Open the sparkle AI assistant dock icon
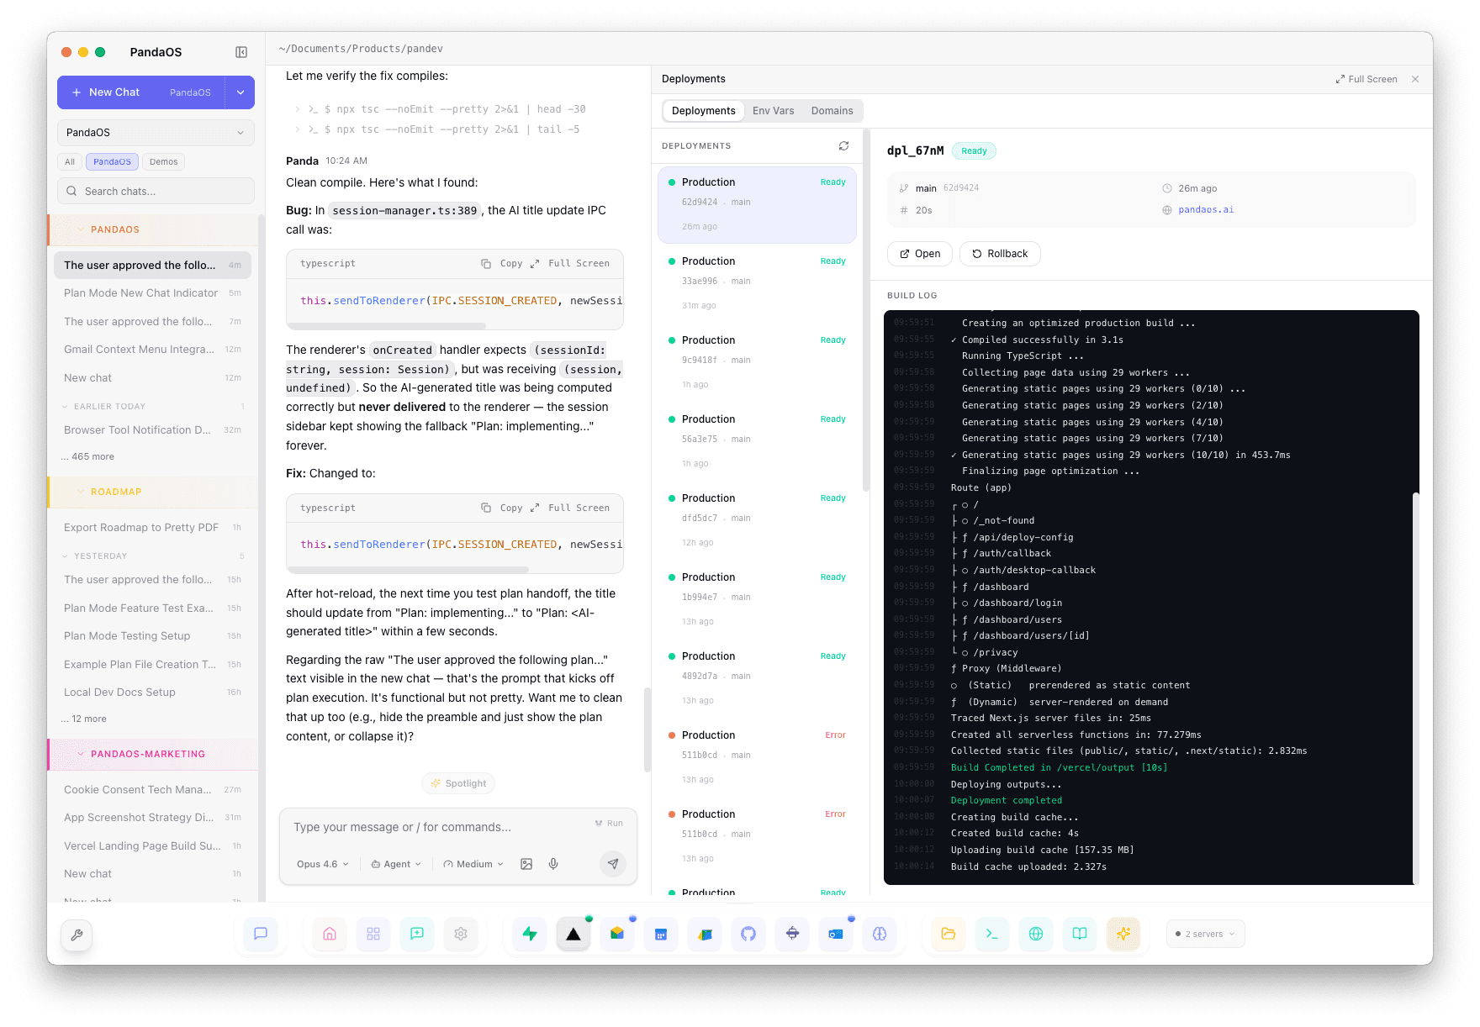Image resolution: width=1480 pixels, height=1027 pixels. coord(1123,934)
